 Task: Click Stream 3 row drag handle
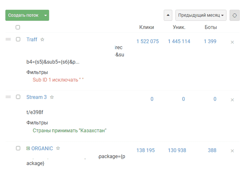pos(8,97)
